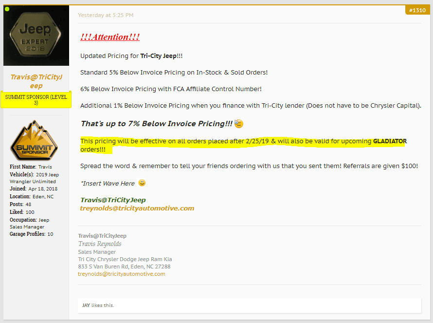This screenshot has width=433, height=323.
Task: Click the Summit Sponsor (Level 3) banner
Action: [36, 99]
